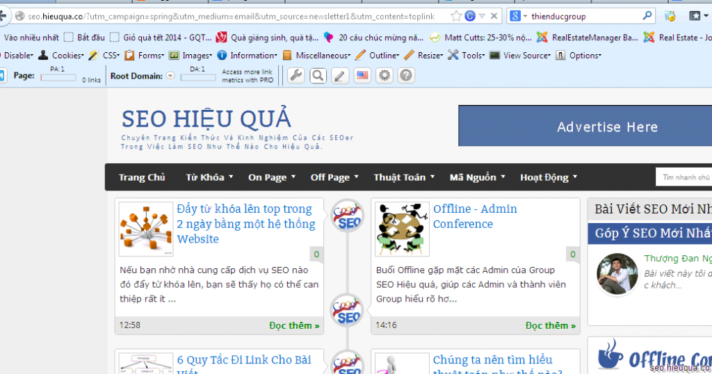Click MozBar magnifier search icon
The width and height of the screenshot is (712, 374).
pos(318,75)
